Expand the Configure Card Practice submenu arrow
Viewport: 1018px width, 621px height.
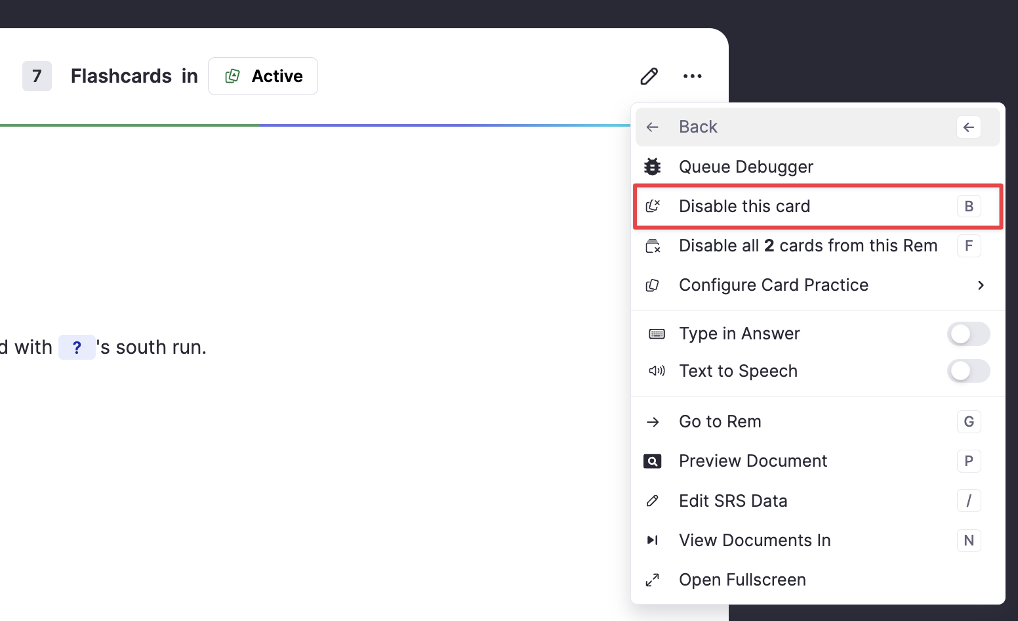[x=981, y=285]
